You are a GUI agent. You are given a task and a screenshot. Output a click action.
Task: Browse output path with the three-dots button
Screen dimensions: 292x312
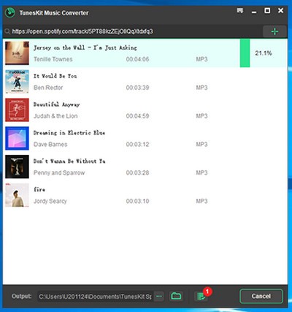click(159, 297)
